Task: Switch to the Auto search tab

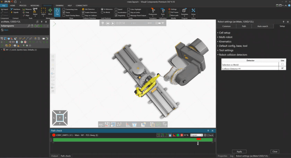Action: 263,26
